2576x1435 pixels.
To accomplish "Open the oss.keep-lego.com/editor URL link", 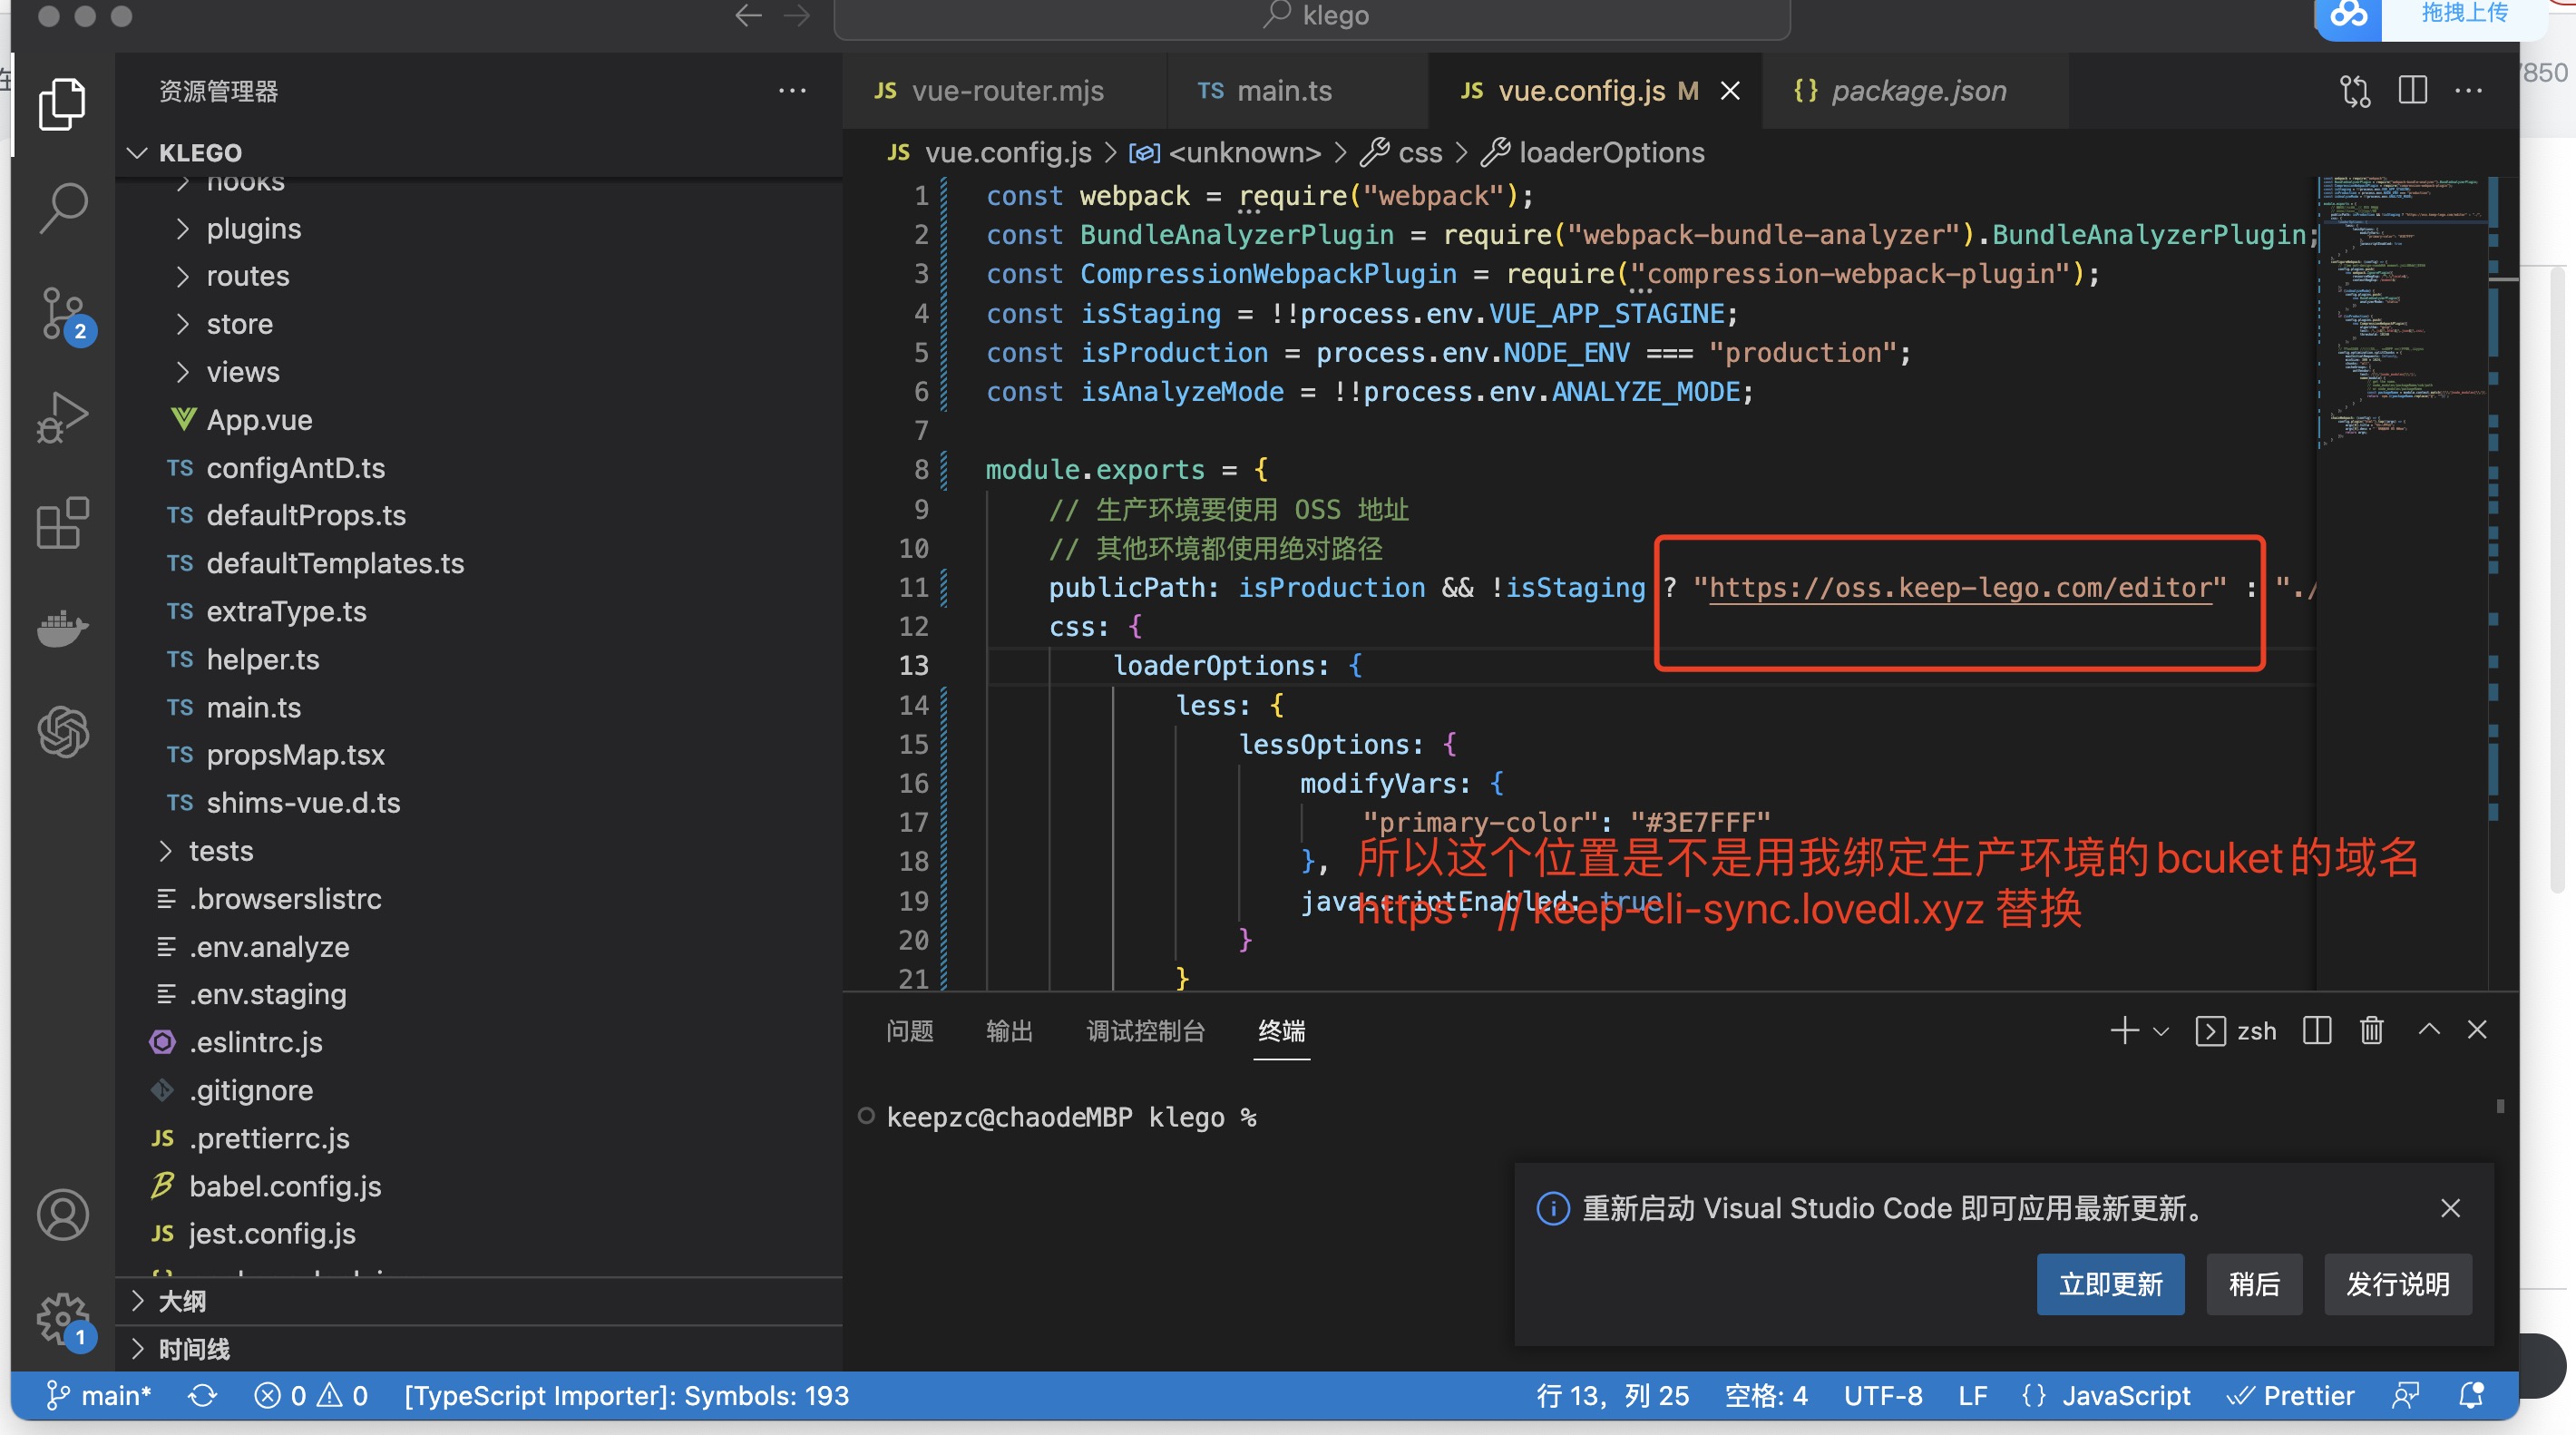I will [1960, 588].
